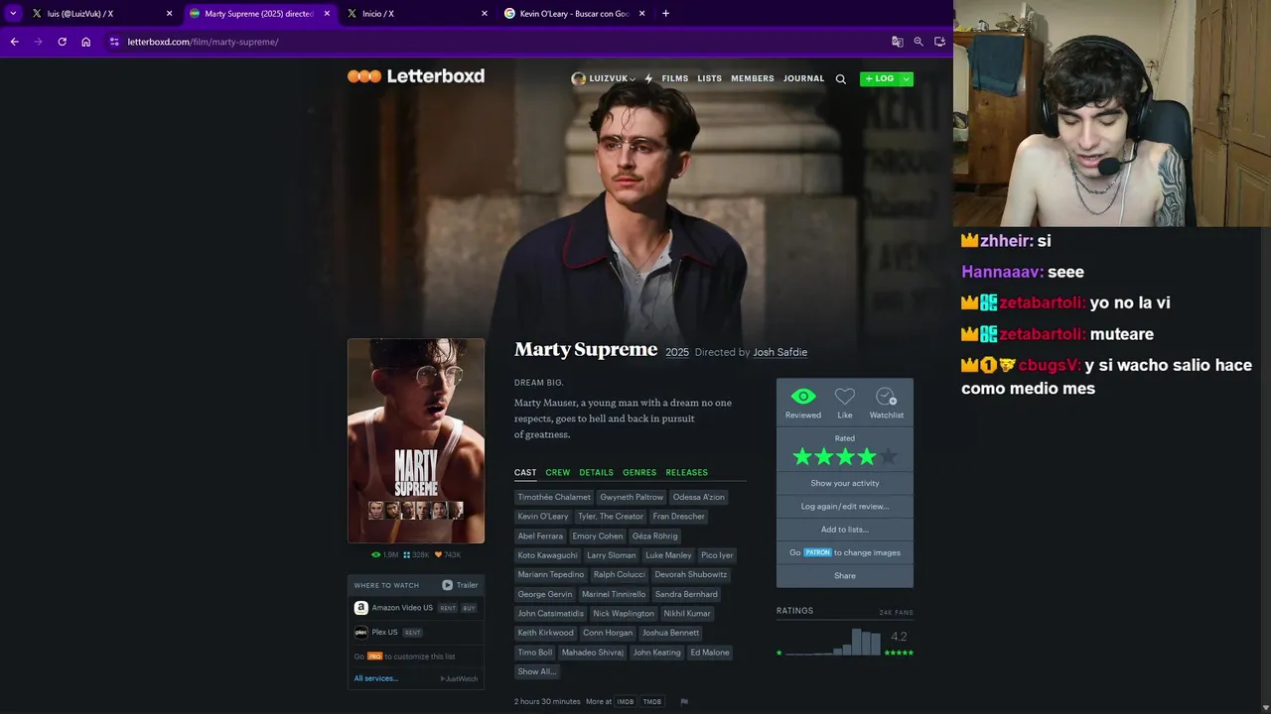The width and height of the screenshot is (1271, 714).
Task: Click the likes-count heart icon under the poster
Action: [x=438, y=555]
